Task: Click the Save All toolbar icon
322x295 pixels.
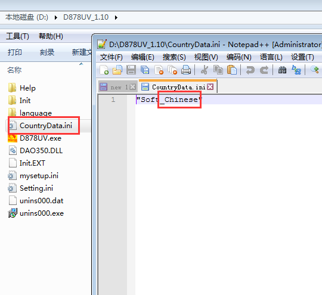Action: pyautogui.click(x=145, y=70)
